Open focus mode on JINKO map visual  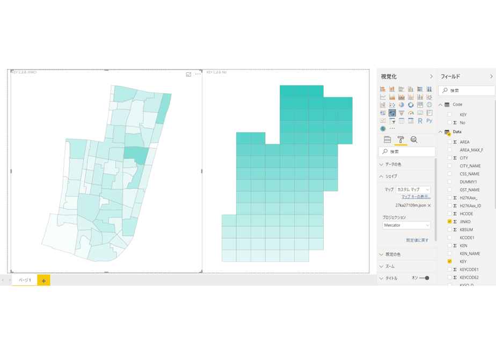188,74
